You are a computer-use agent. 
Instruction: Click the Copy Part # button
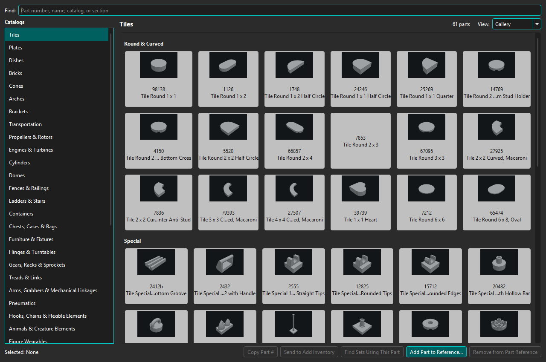coord(261,352)
